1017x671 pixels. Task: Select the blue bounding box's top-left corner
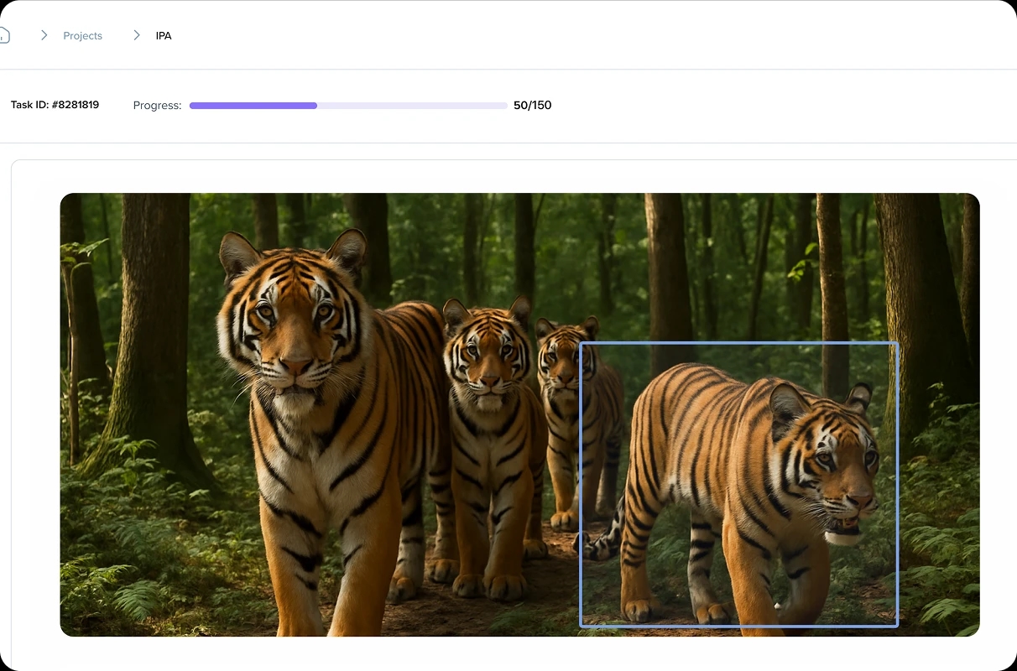pyautogui.click(x=581, y=343)
